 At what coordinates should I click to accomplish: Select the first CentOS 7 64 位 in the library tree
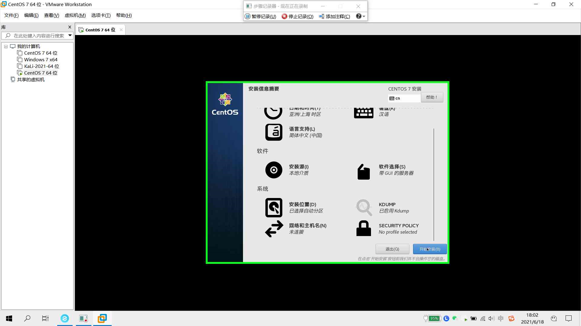click(x=41, y=53)
